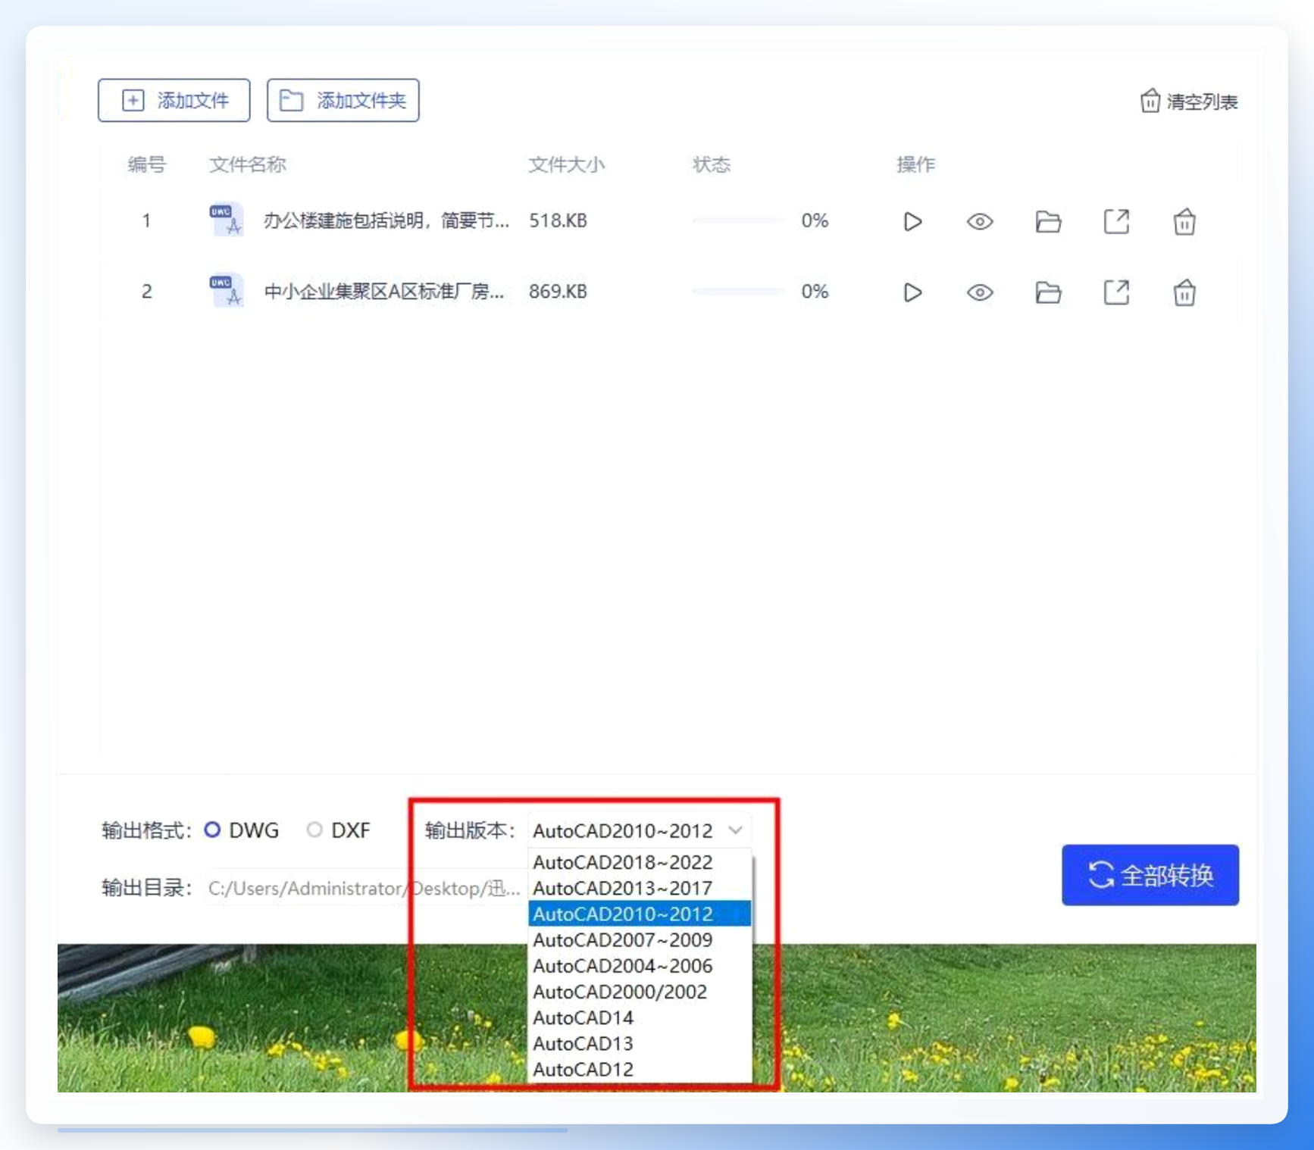Click the 编号 column header
Image resolution: width=1314 pixels, height=1150 pixels.
146,164
